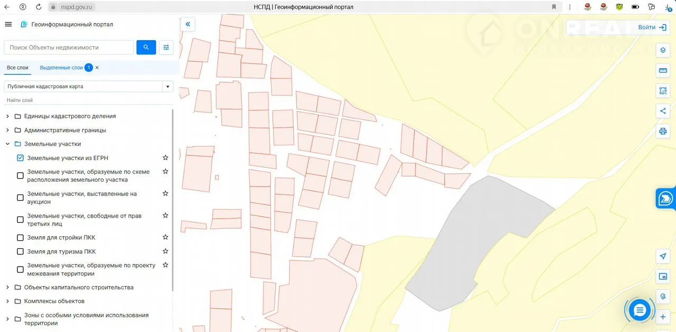
Task: Open search filter settings icon
Action: [x=166, y=47]
